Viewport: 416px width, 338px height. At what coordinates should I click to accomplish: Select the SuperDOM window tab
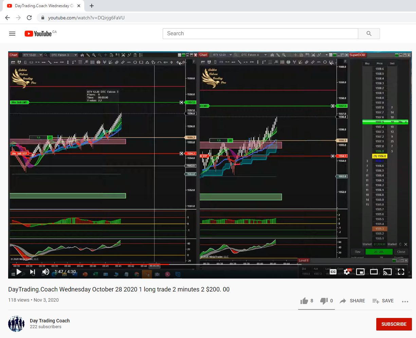click(x=357, y=55)
